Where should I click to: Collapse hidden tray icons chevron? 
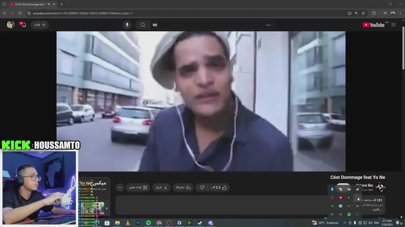point(345,223)
